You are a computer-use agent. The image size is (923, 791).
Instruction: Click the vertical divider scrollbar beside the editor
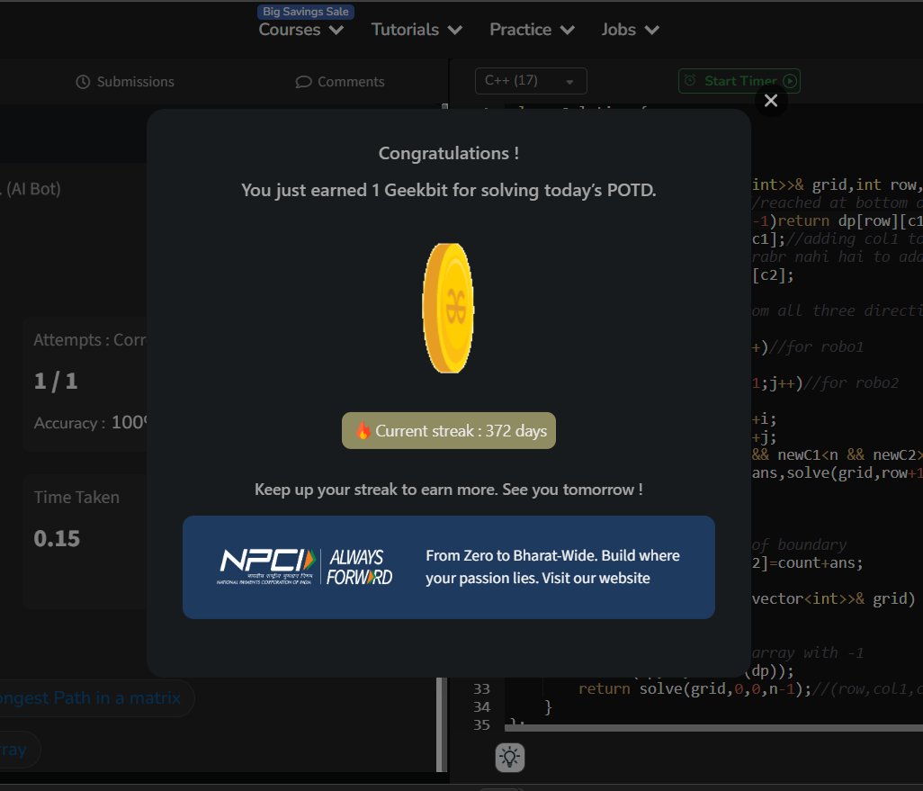pyautogui.click(x=442, y=724)
